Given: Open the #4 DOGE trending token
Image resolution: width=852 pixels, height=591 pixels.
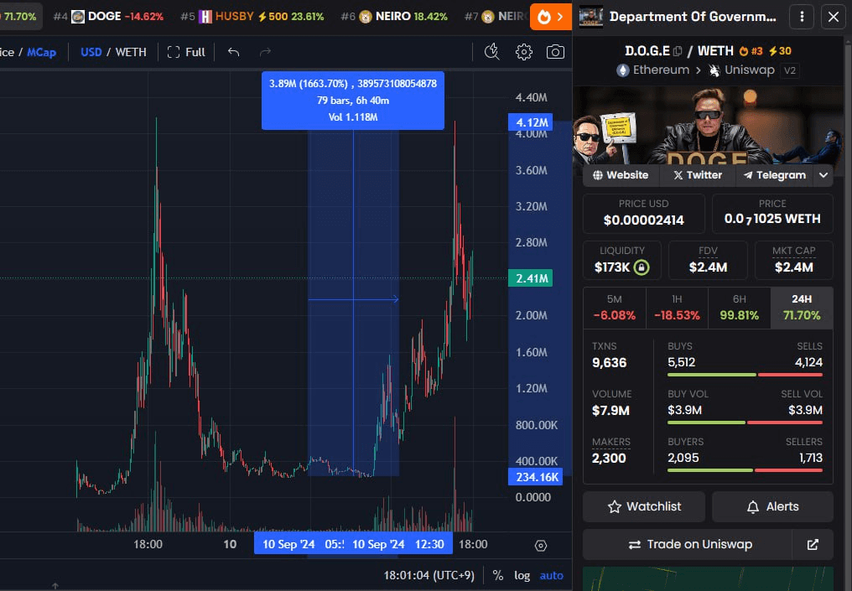Looking at the screenshot, I should tap(109, 17).
